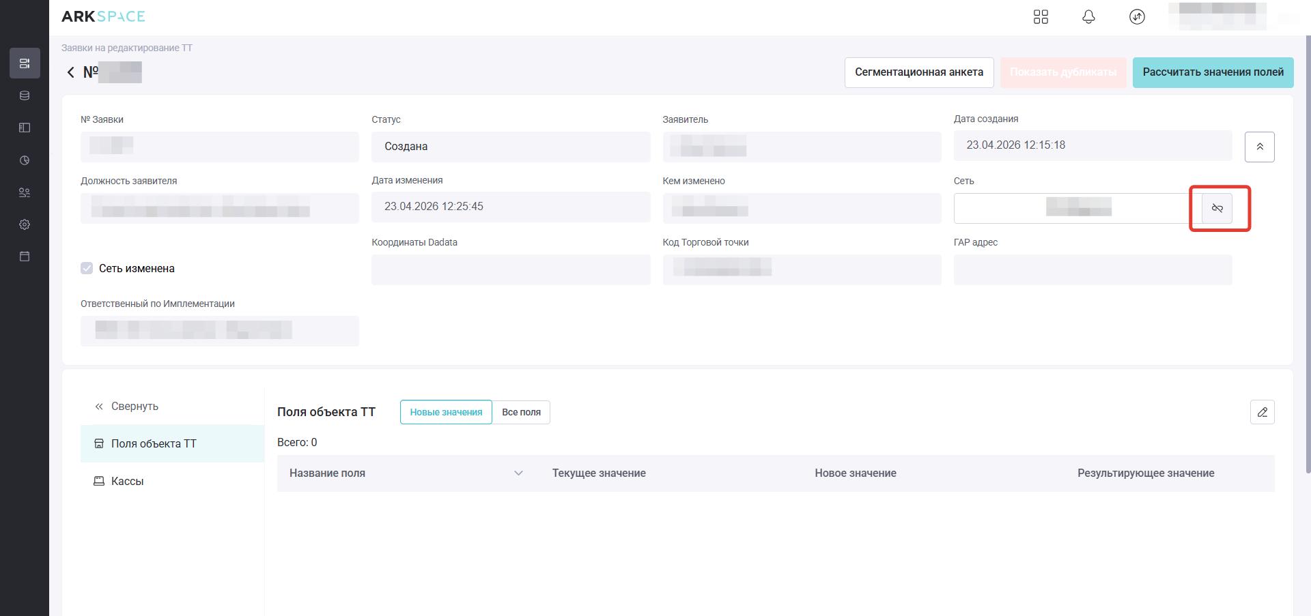Toggle the 'Сеть изменена' checkbox
Image resolution: width=1311 pixels, height=616 pixels.
[87, 268]
